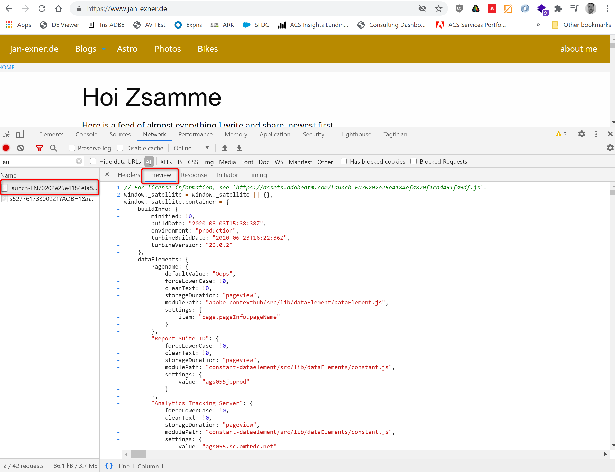Open the Online throttling dropdown
This screenshot has height=472, width=615.
click(x=191, y=148)
